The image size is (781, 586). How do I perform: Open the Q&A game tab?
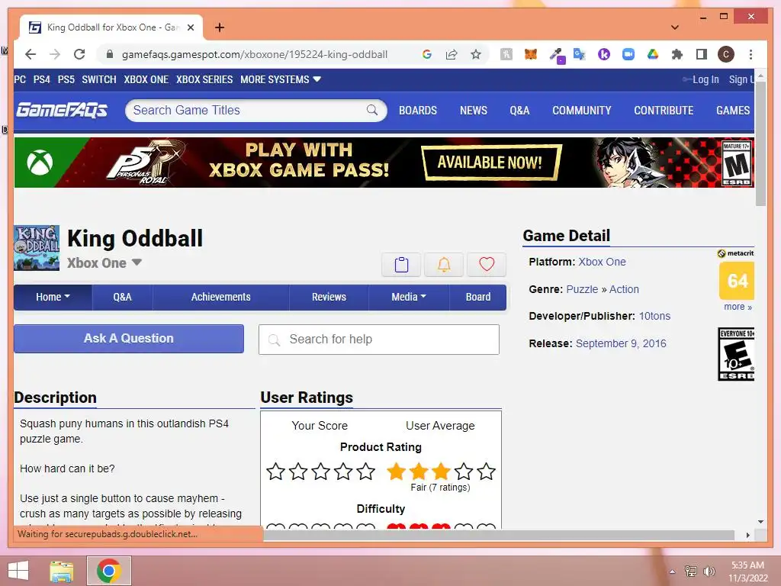click(x=122, y=297)
